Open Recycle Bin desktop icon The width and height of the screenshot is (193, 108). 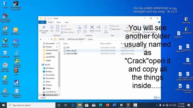pyautogui.click(x=5, y=54)
